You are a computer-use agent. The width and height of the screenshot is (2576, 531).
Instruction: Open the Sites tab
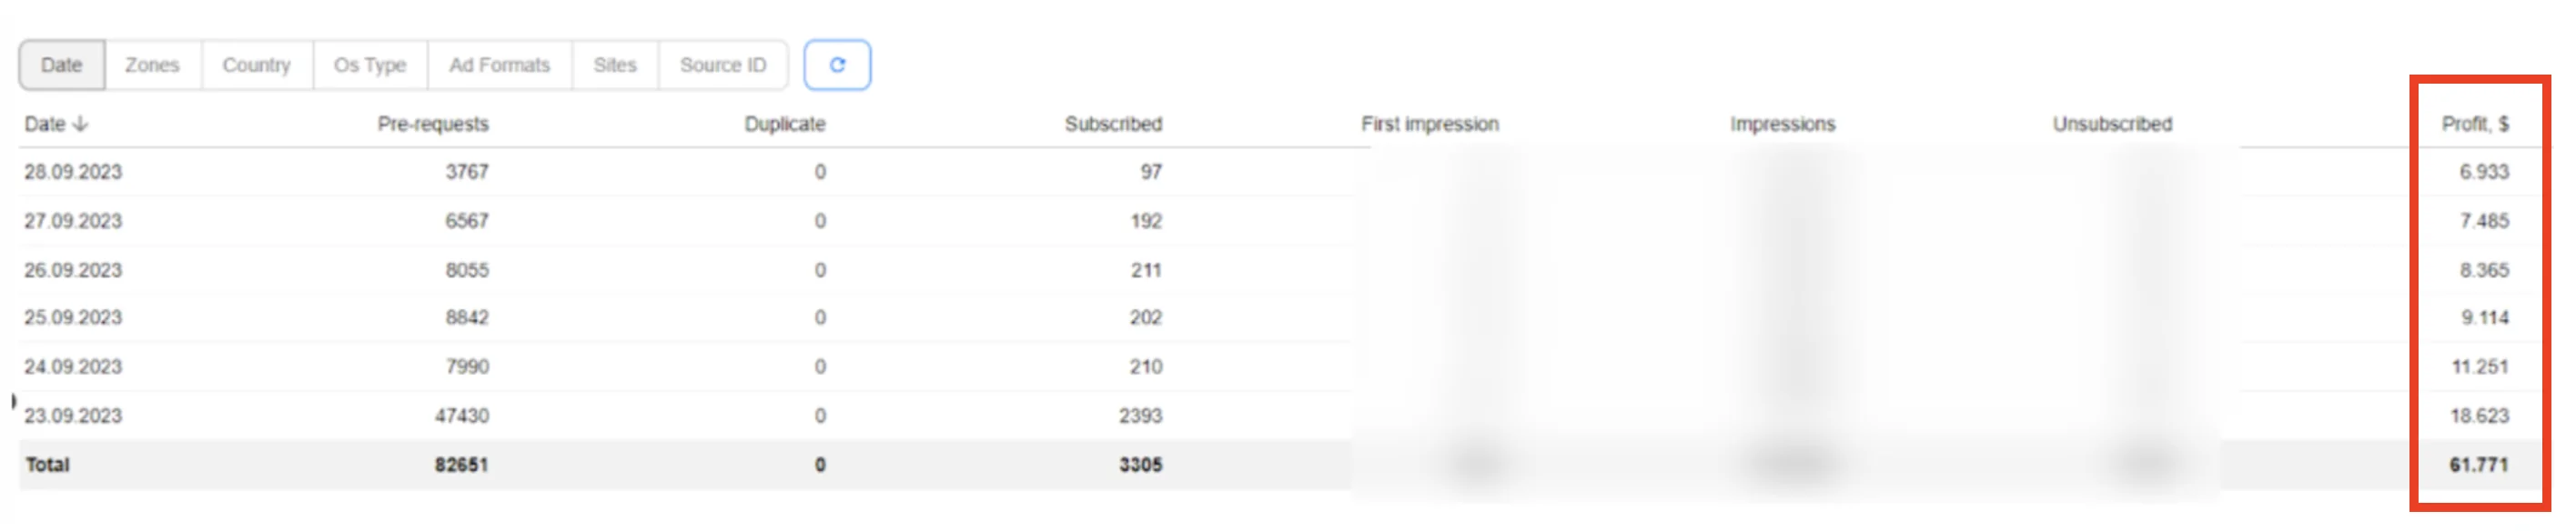[615, 65]
